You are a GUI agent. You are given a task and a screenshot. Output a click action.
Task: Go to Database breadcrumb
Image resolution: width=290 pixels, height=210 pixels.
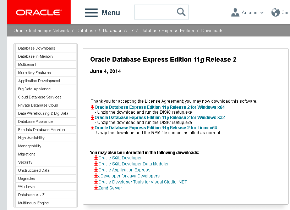(86, 30)
